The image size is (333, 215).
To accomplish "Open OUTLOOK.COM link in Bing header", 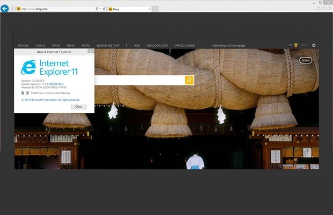I will tap(156, 46).
